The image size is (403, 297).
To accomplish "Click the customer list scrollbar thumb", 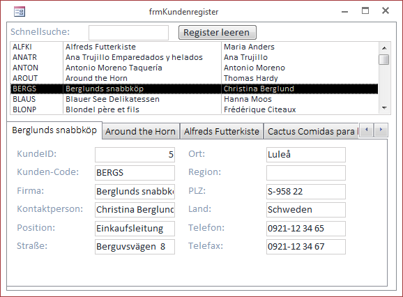I will pos(384,59).
